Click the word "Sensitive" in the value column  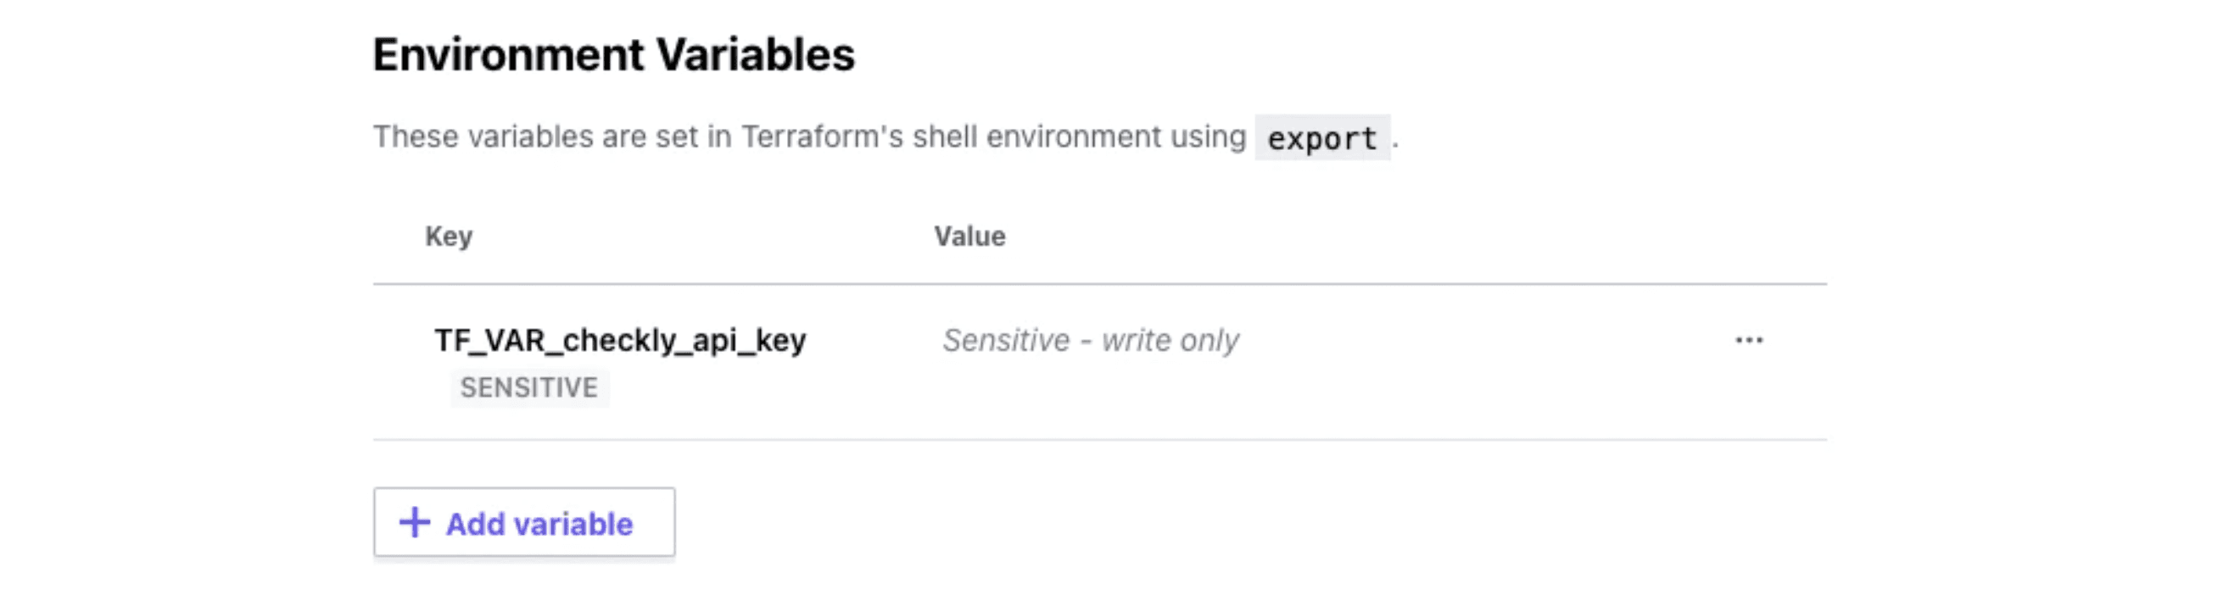(1006, 340)
